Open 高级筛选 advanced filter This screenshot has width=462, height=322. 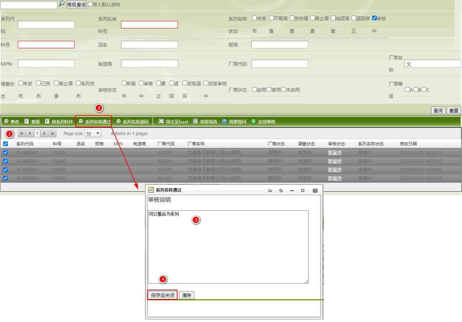click(x=205, y=122)
